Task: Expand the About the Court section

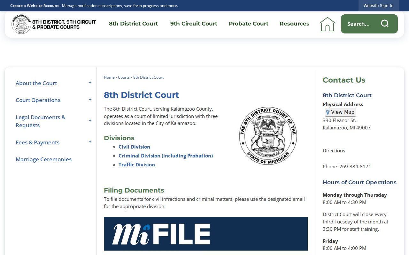Action: [x=90, y=83]
